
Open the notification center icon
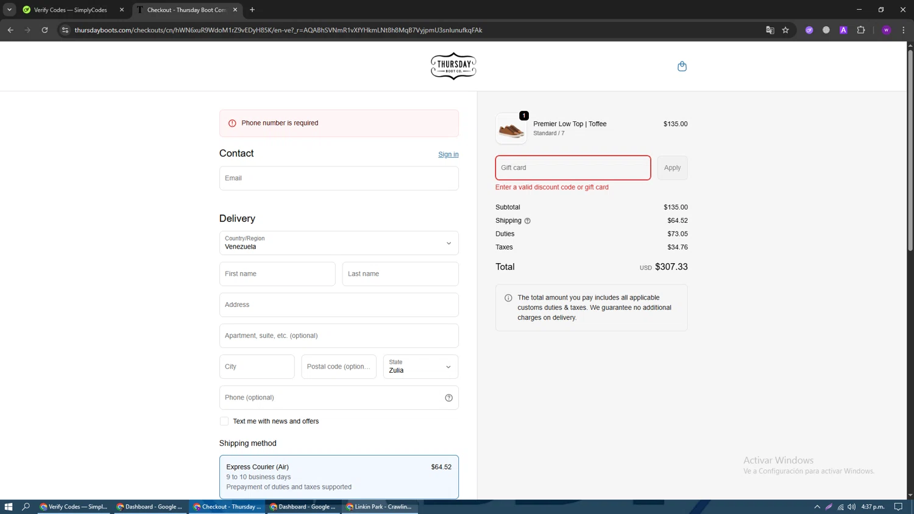click(x=898, y=507)
